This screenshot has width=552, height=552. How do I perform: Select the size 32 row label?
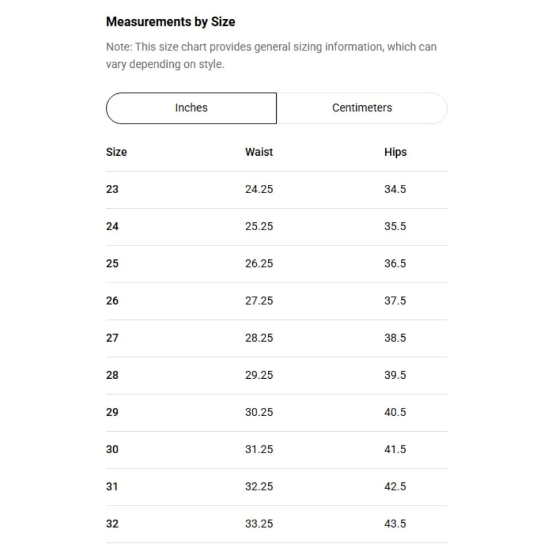112,524
